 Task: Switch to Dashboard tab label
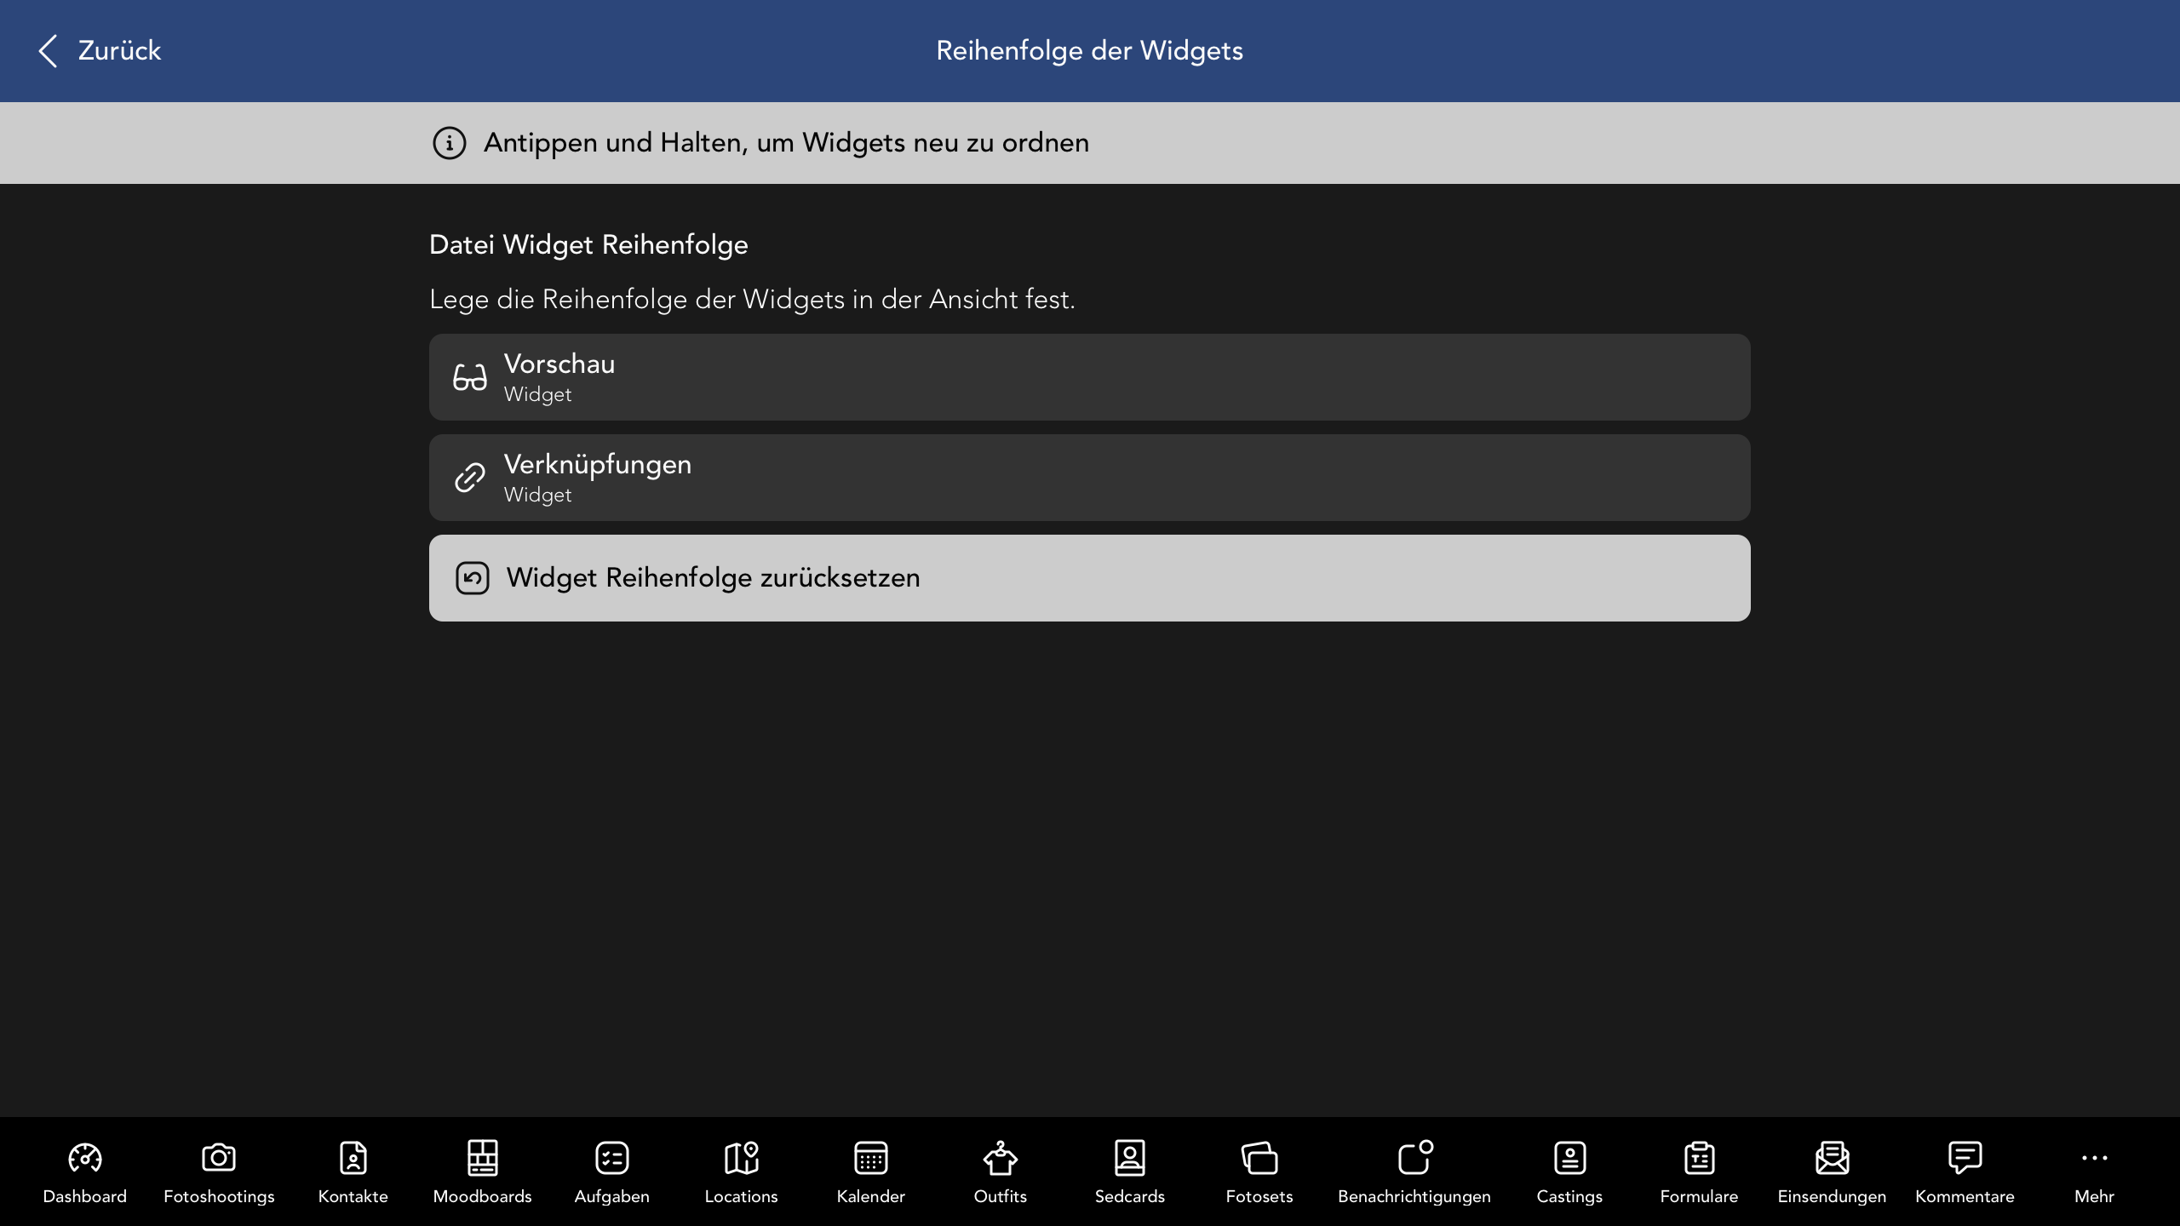tap(85, 1196)
